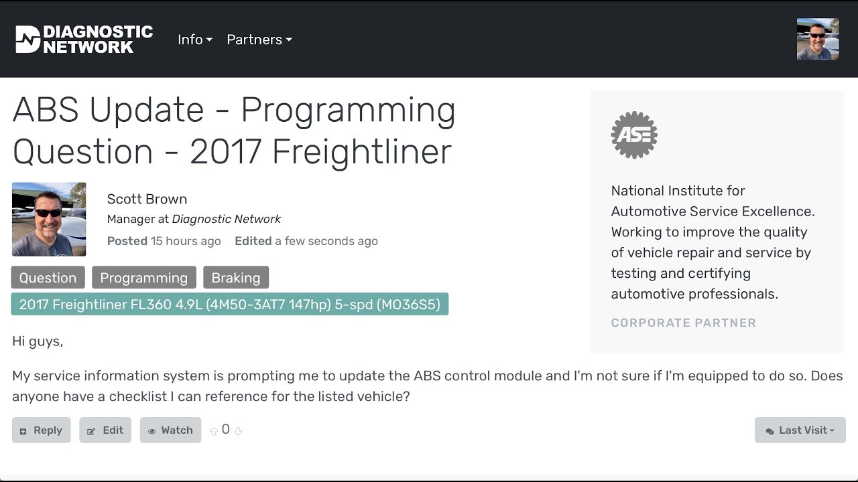Open the Info menu
Screen dimensions: 858x482
coord(194,39)
